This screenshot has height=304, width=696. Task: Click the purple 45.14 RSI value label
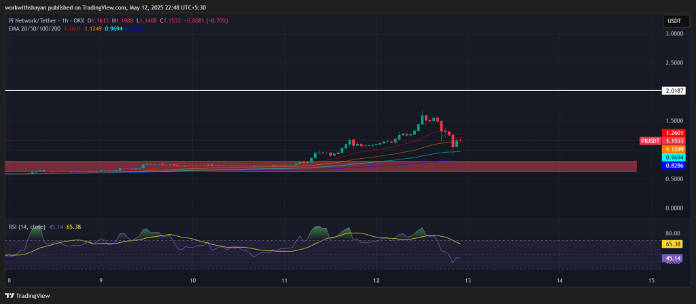672,258
